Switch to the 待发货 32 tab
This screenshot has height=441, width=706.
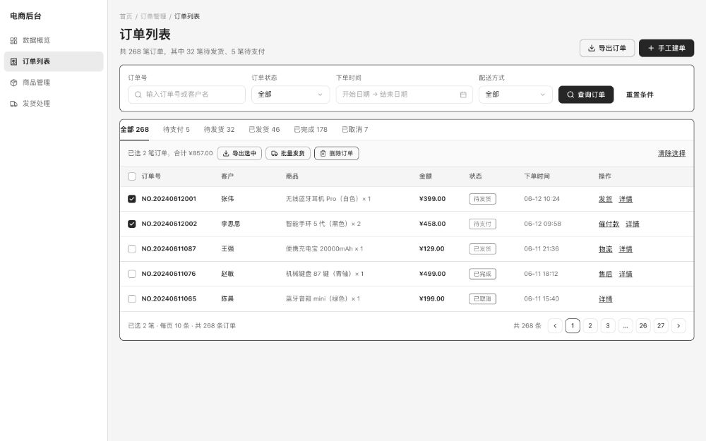pyautogui.click(x=220, y=130)
